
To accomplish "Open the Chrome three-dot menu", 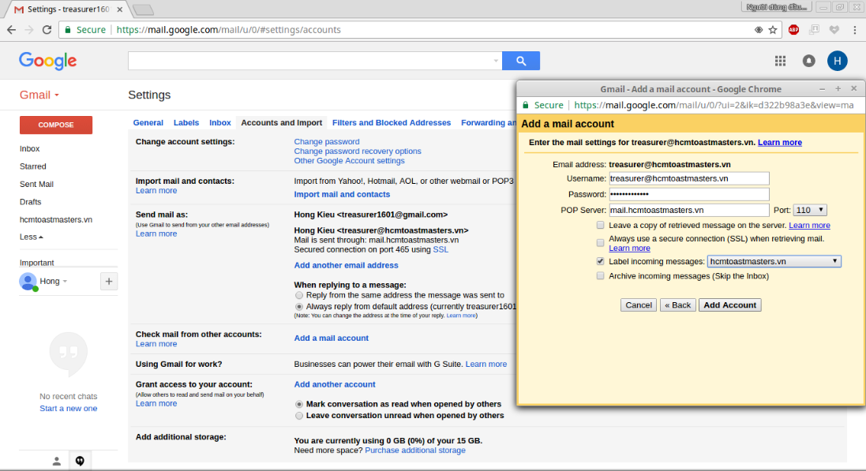I will pyautogui.click(x=854, y=30).
